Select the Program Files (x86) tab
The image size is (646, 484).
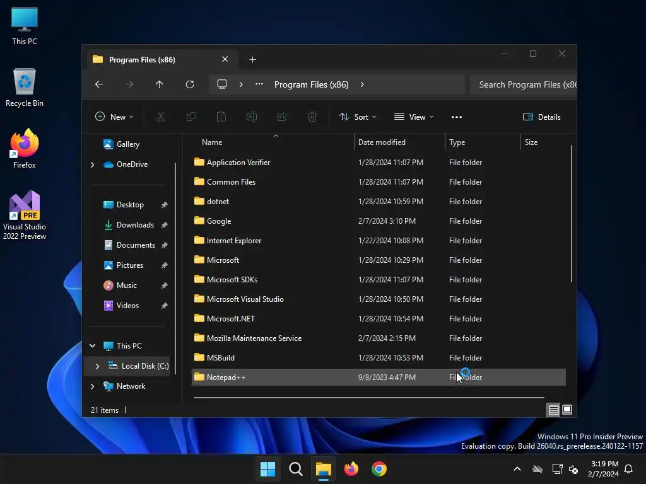[161, 60]
